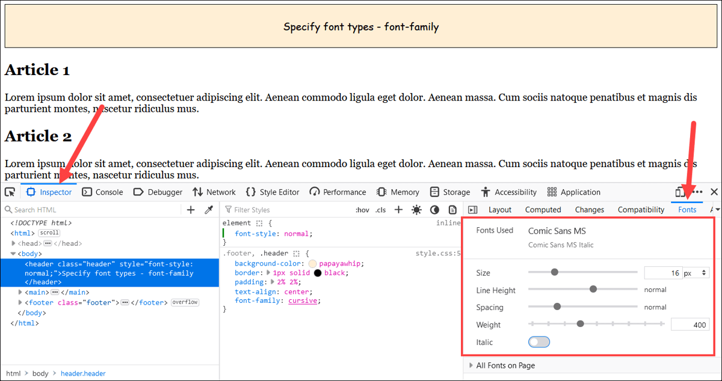Viewport: 722px width, 381px height.
Task: Add a new CSS rule via plus icon
Action: pyautogui.click(x=398, y=210)
